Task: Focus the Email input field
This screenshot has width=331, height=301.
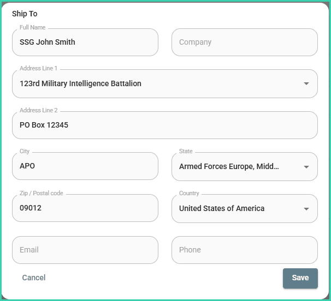Action: pyautogui.click(x=85, y=250)
